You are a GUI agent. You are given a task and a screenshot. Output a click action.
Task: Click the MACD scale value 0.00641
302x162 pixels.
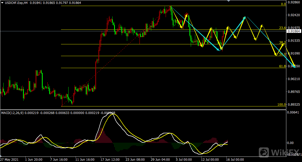(294, 112)
